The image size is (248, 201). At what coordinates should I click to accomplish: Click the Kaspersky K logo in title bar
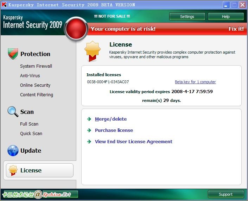[x=4, y=5]
